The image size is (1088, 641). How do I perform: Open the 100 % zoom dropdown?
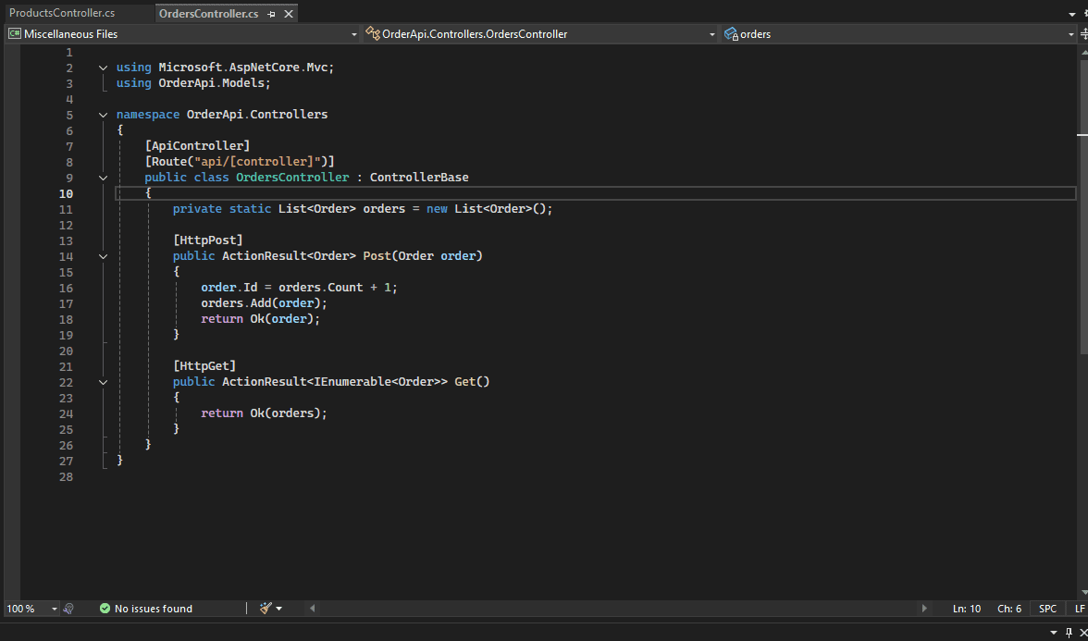tap(54, 609)
